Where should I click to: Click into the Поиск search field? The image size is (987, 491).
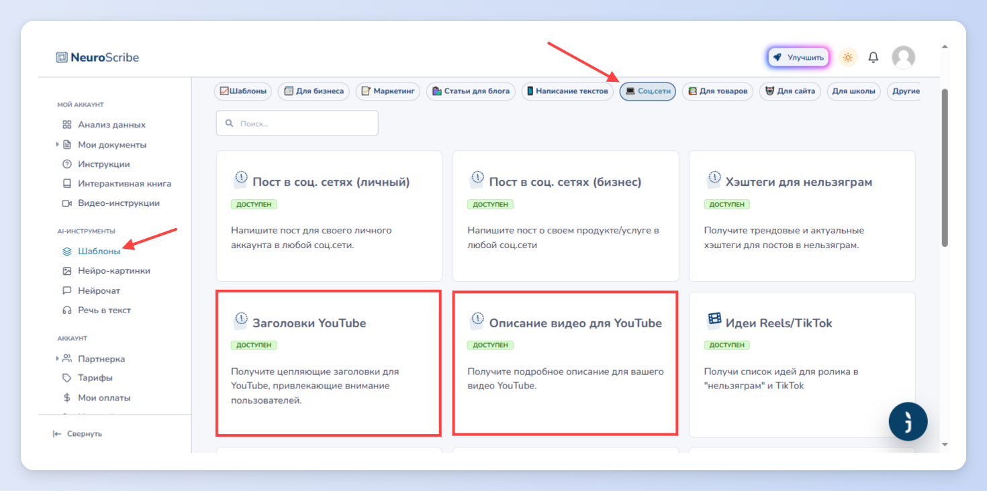tap(297, 123)
